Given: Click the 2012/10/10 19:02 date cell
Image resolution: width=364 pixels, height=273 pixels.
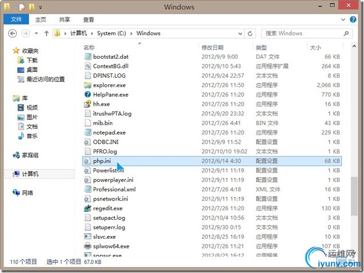Looking at the screenshot, I should pyautogui.click(x=224, y=152).
